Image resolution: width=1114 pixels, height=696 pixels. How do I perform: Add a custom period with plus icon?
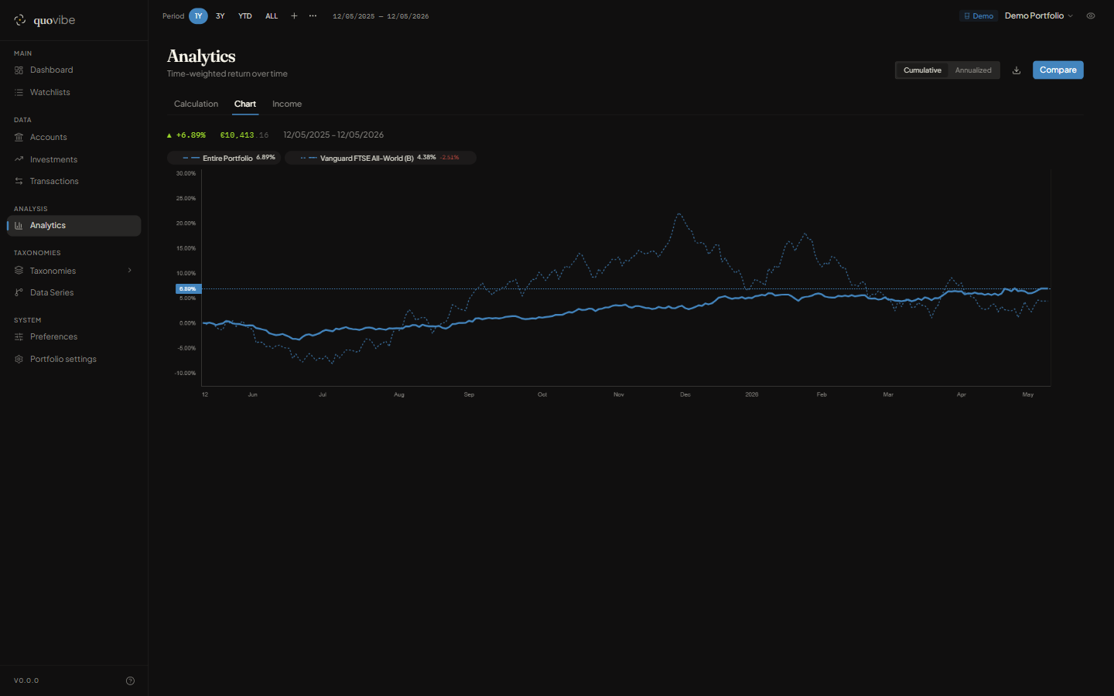(294, 15)
